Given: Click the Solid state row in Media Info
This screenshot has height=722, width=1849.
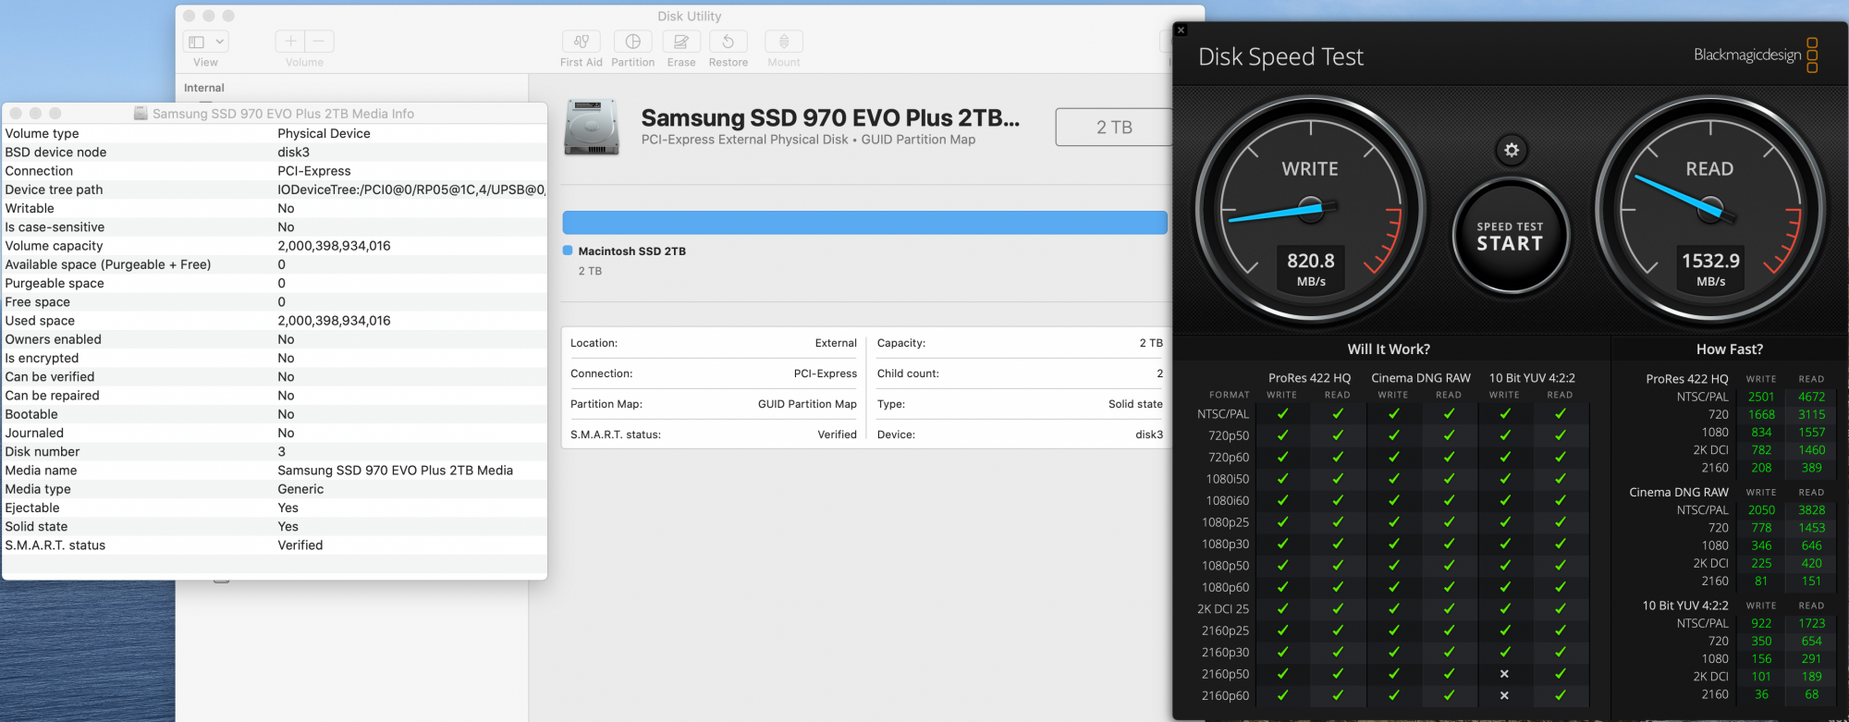Looking at the screenshot, I should click(275, 527).
